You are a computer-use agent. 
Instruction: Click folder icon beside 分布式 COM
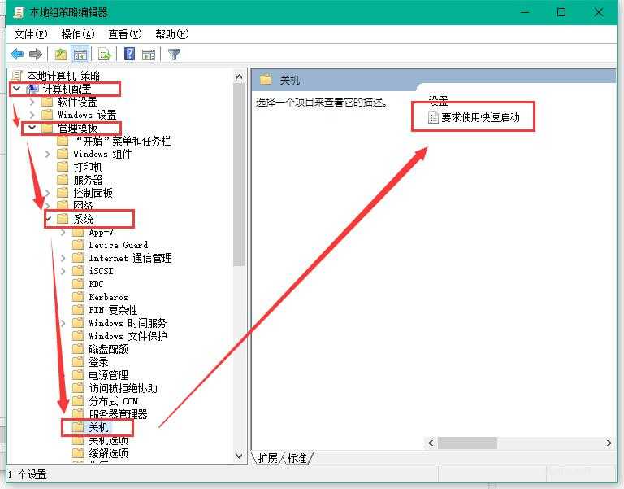78,401
